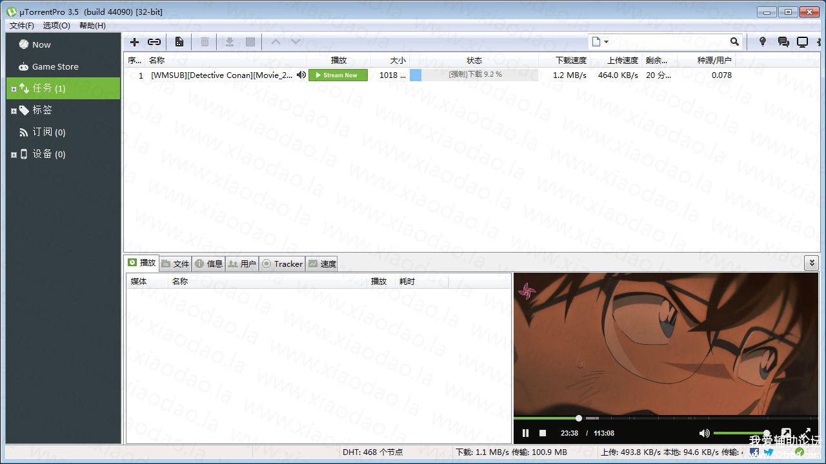Viewport: 826px width, 464px height.
Task: Click the Add Torrent plus icon
Action: [134, 42]
